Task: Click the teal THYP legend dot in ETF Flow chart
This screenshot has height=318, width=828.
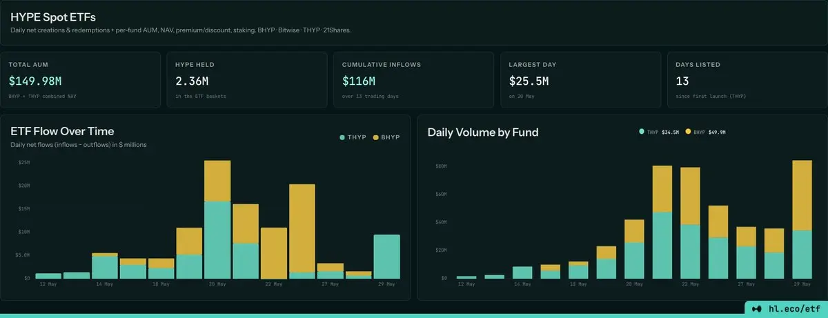Action: coord(342,137)
